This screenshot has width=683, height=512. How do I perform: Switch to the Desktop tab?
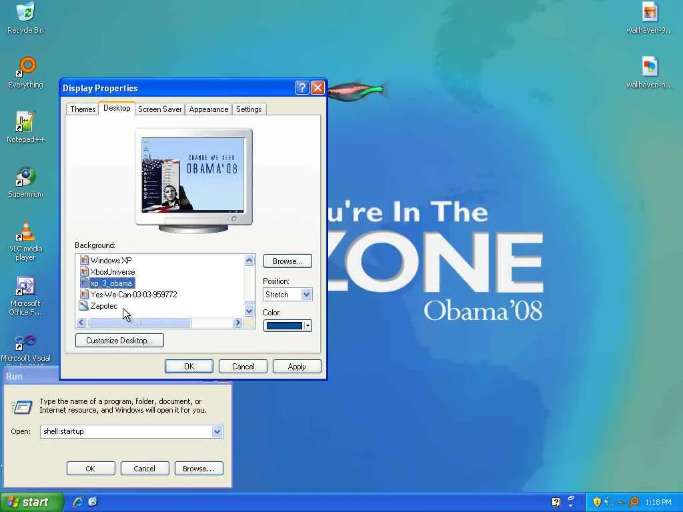(117, 108)
